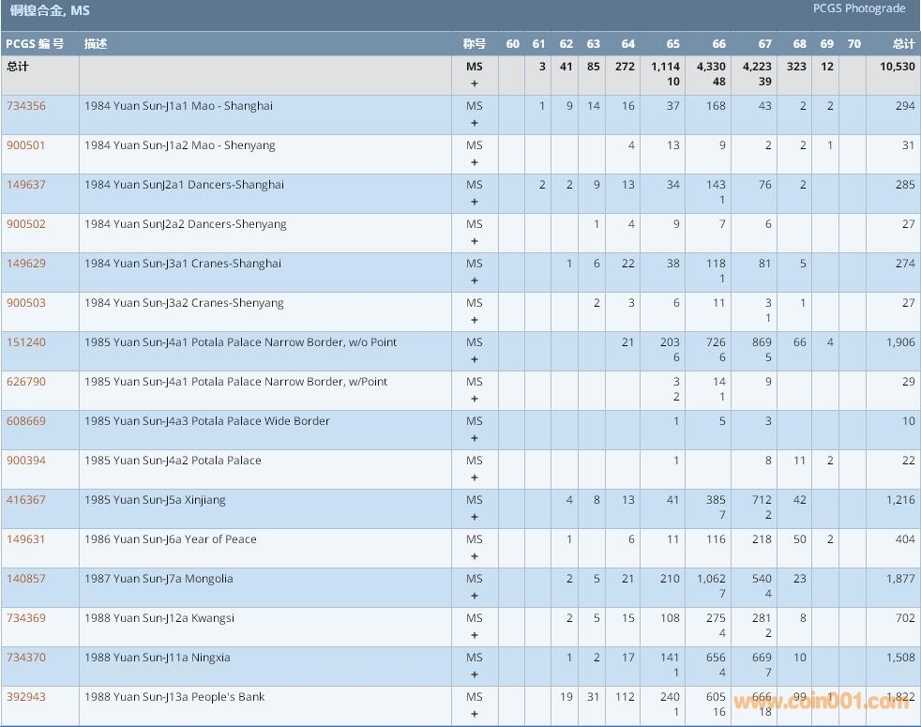Click PCGS number 626790 link

tap(26, 382)
